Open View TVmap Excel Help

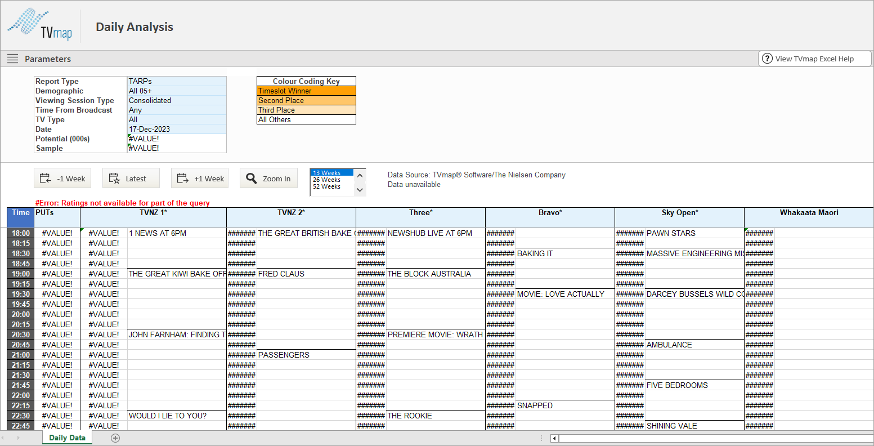815,59
